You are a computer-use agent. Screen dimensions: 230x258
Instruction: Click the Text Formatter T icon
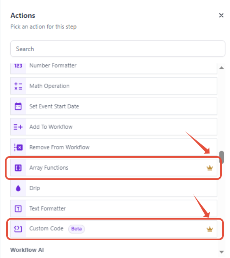click(18, 208)
